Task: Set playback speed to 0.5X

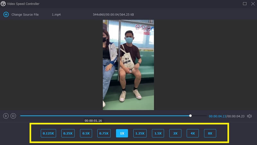Action: pyautogui.click(x=86, y=133)
